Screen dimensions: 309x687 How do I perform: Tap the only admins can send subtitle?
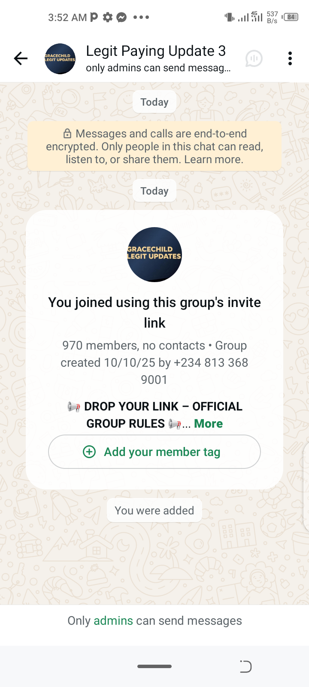(158, 68)
